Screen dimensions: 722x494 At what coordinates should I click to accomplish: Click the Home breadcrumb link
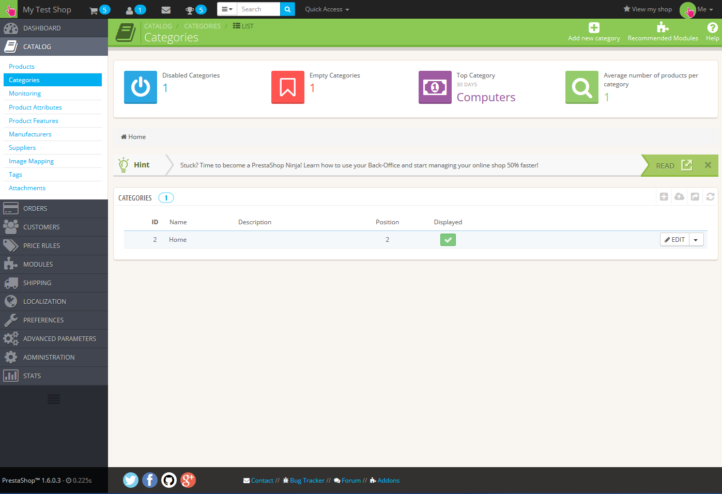[x=133, y=137]
